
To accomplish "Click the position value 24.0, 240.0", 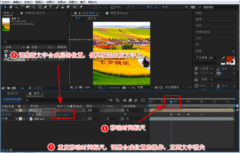I will [x=63, y=115].
